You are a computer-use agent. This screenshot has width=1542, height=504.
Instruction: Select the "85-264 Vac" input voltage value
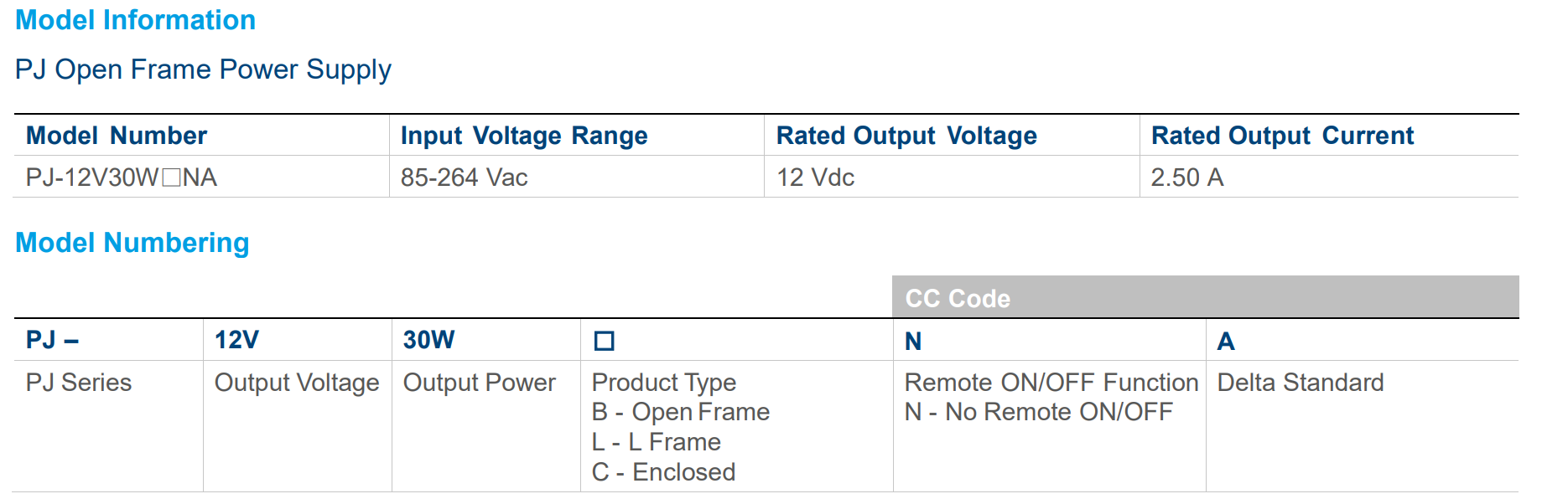click(465, 177)
